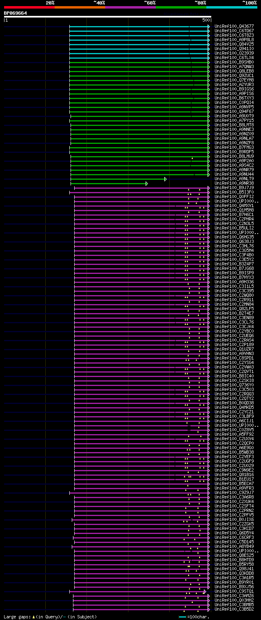Viewport: 261px width, 620px height.
Task: Select hit label UniRef100_A5FF92
Action: pos(234,434)
